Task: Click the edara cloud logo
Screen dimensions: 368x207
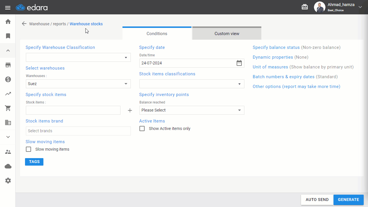Action: [x=32, y=7]
